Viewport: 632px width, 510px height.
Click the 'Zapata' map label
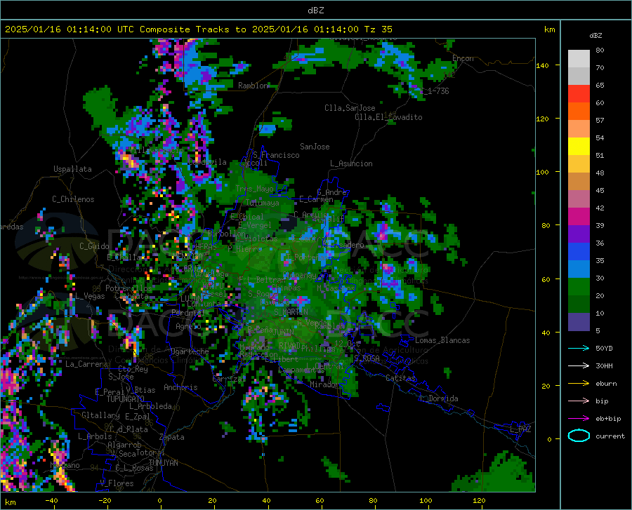[x=172, y=437]
